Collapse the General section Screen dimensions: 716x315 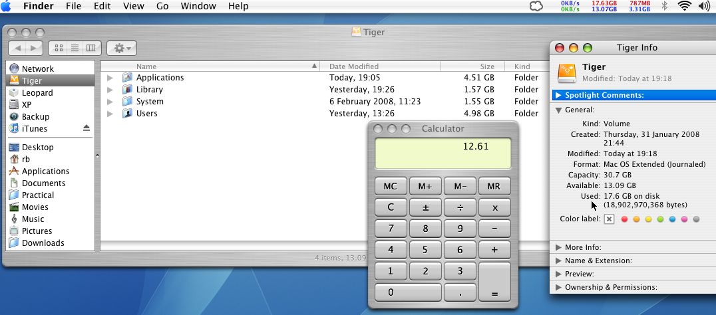tap(558, 110)
